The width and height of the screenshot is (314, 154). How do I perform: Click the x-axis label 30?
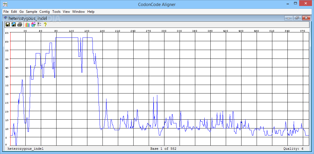point(25,31)
